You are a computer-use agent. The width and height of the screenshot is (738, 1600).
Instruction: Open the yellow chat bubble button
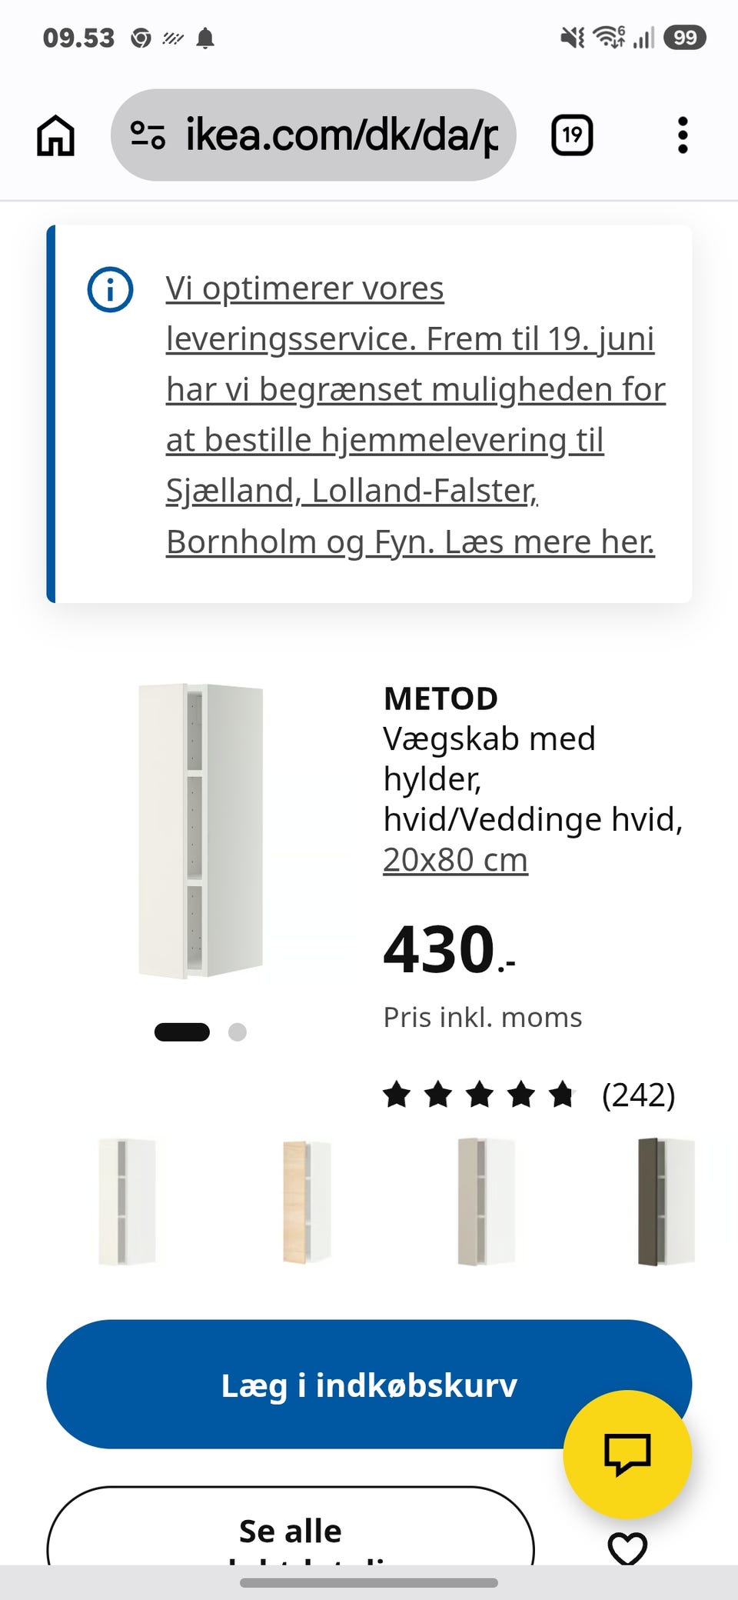627,1454
